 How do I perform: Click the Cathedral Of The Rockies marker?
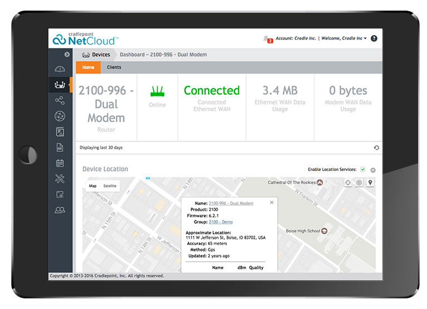tap(320, 183)
